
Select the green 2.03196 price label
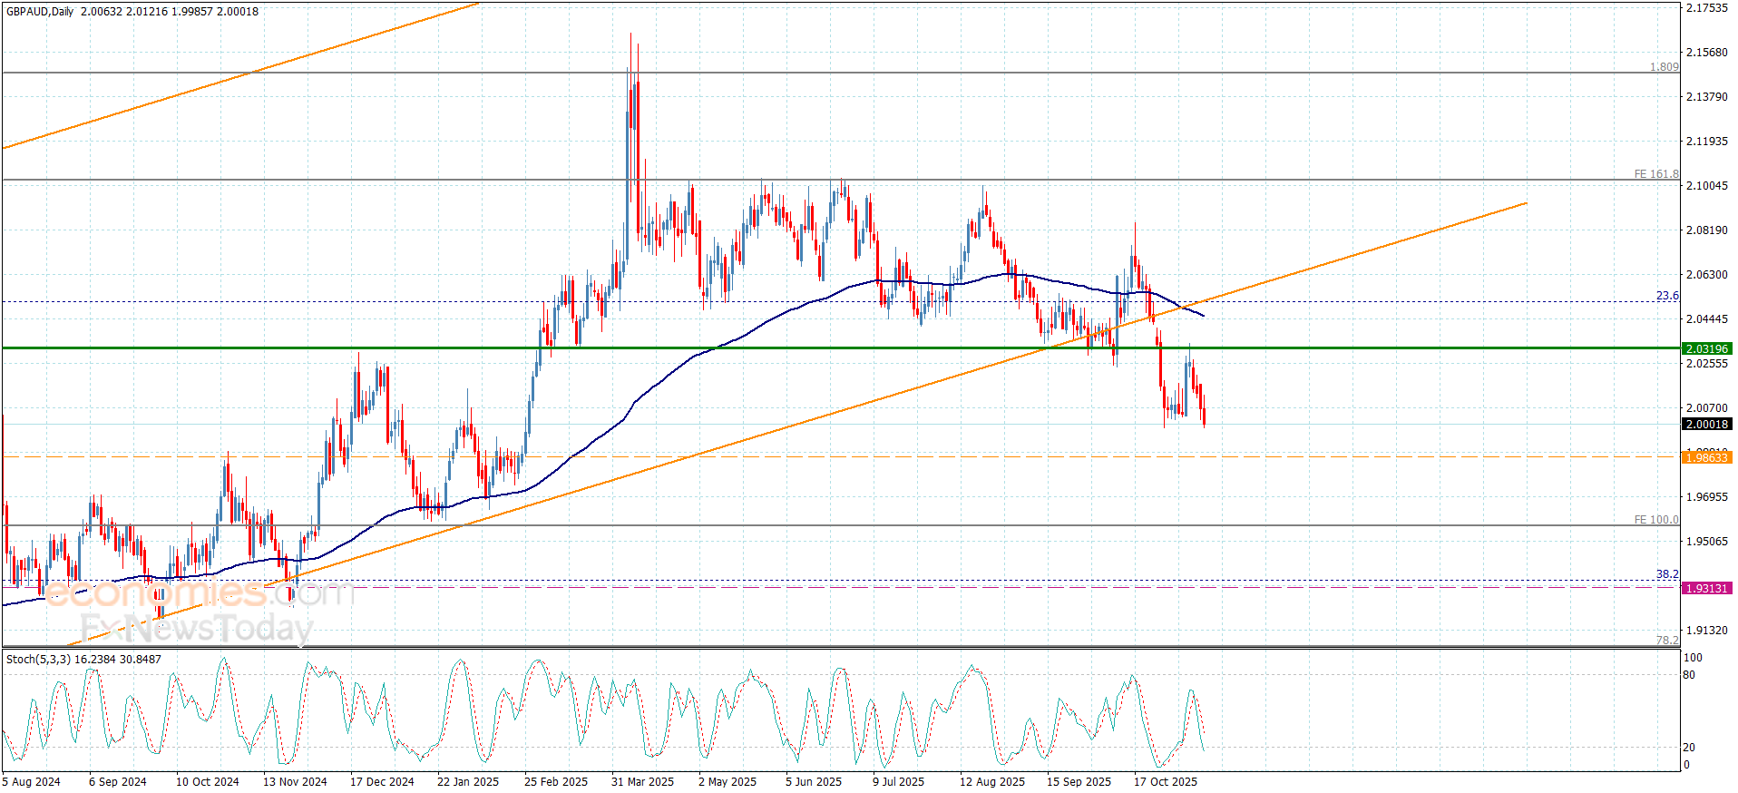click(x=1706, y=348)
